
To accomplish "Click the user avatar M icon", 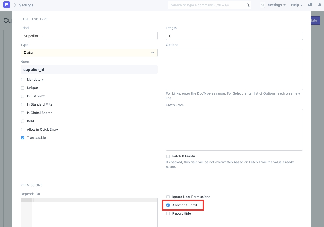I will click(x=262, y=5).
